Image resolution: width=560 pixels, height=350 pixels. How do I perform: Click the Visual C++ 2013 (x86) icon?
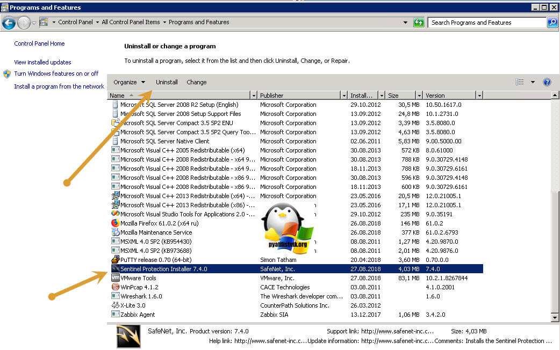point(115,205)
